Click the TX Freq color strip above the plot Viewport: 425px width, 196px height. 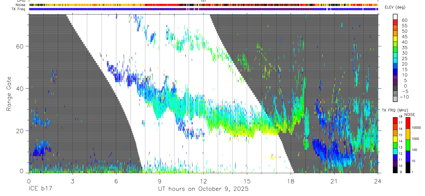pyautogui.click(x=204, y=9)
